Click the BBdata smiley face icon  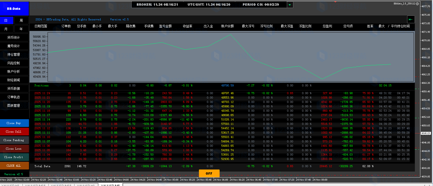(417, 4)
